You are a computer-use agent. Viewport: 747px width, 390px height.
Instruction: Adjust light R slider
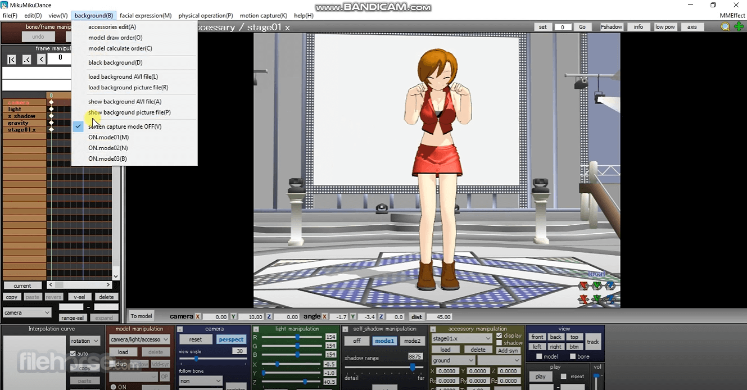[297, 337]
